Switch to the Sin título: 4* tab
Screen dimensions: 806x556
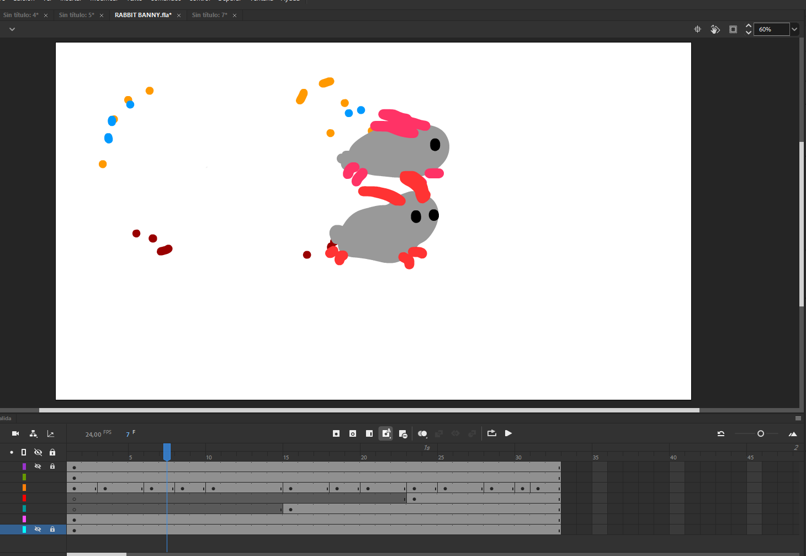tap(21, 15)
